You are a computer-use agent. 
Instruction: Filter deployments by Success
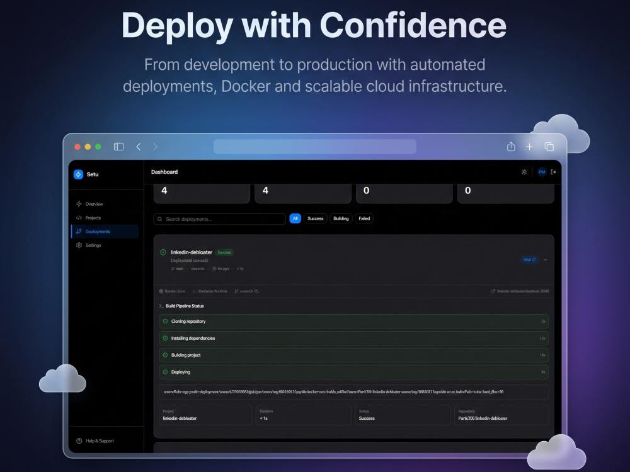[316, 218]
